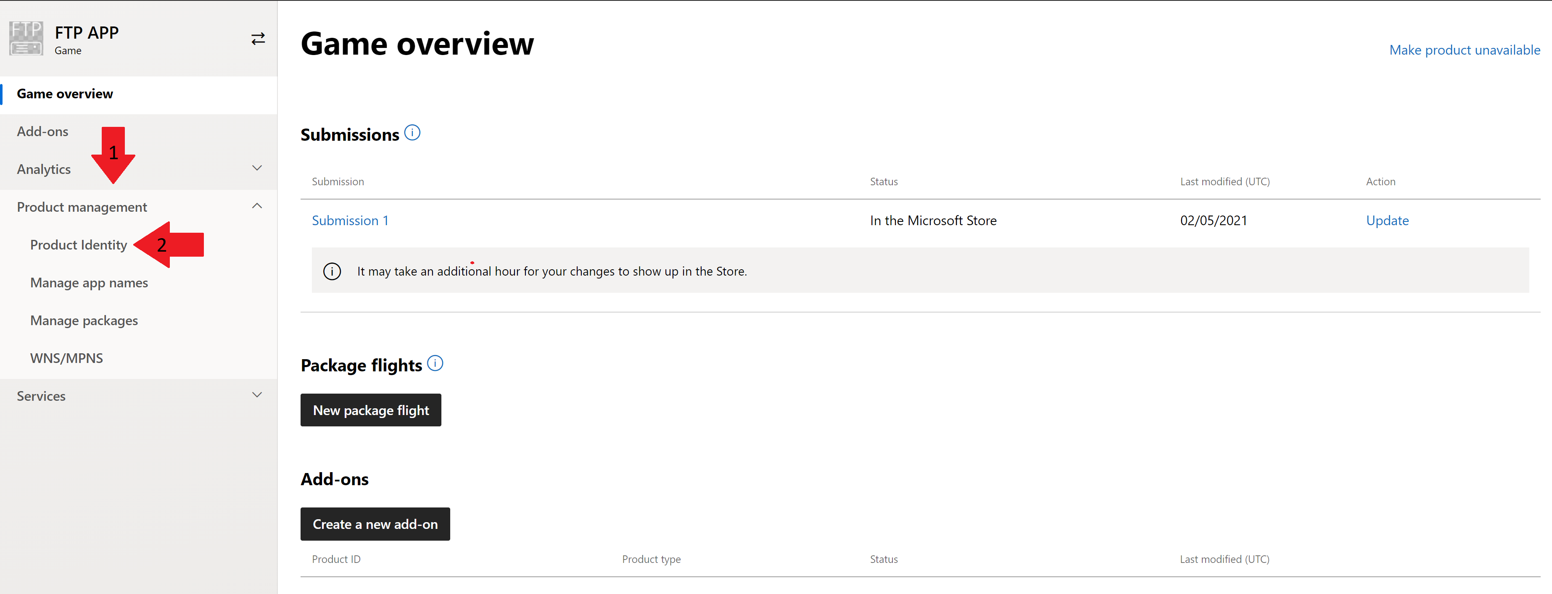Click Make product unavailable link
This screenshot has height=594, width=1552.
pyautogui.click(x=1464, y=50)
